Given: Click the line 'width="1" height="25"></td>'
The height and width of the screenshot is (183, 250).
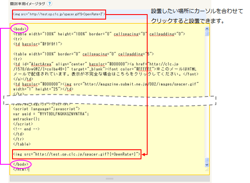Looking at the screenshot, I should [x=43, y=89].
